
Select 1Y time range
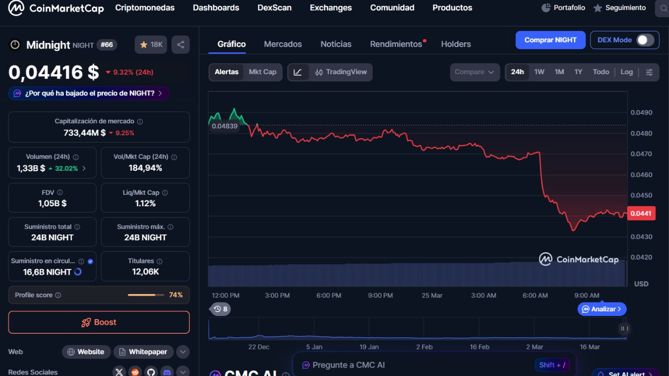578,72
